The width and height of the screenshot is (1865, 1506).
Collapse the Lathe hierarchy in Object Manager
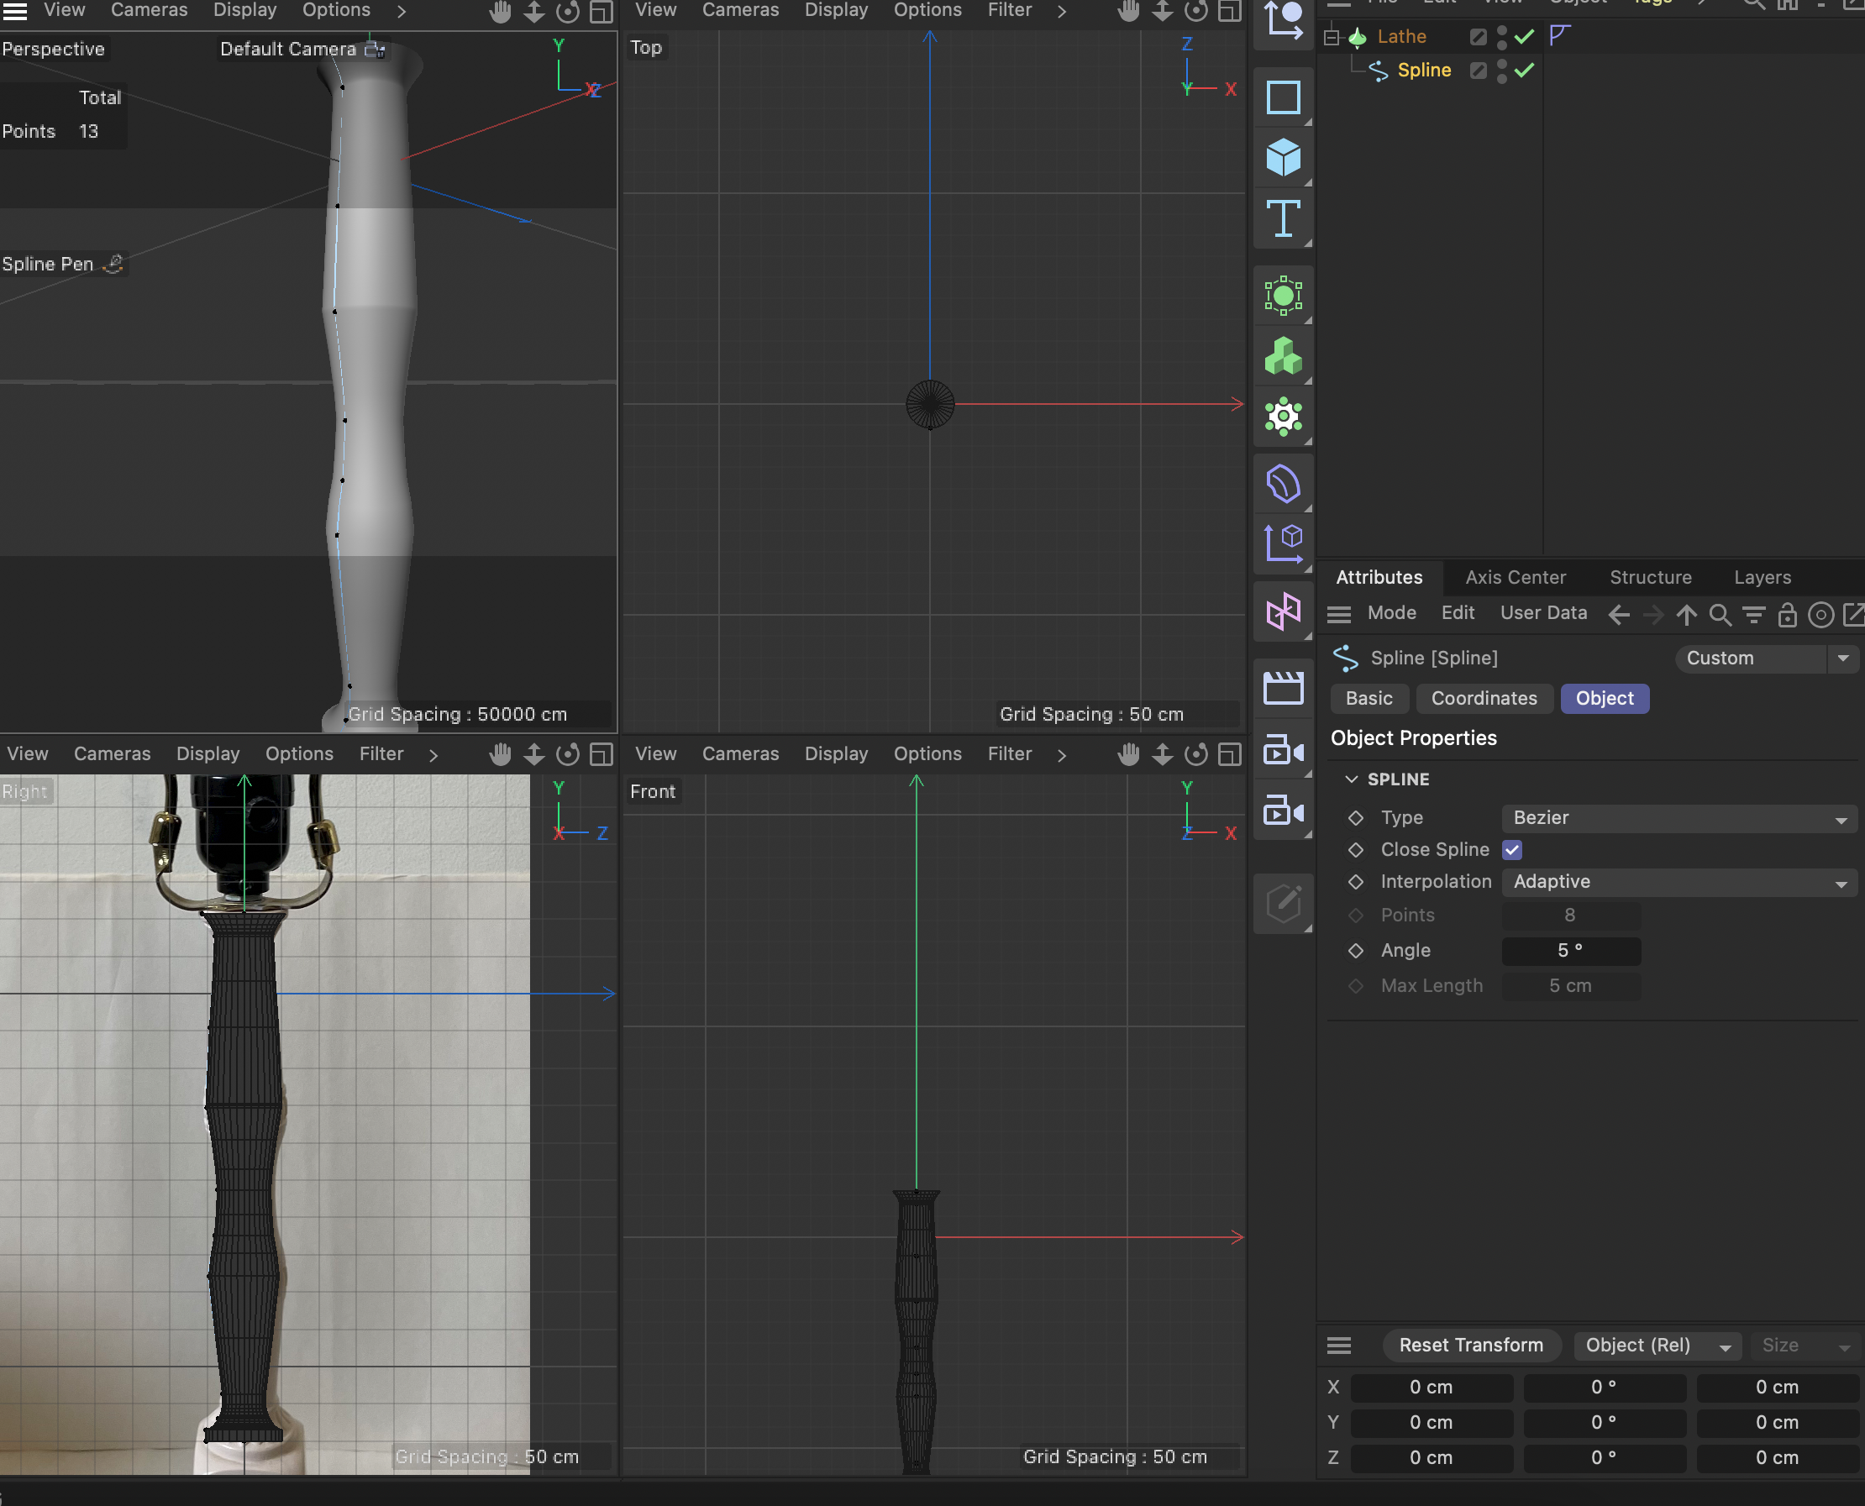(1332, 36)
